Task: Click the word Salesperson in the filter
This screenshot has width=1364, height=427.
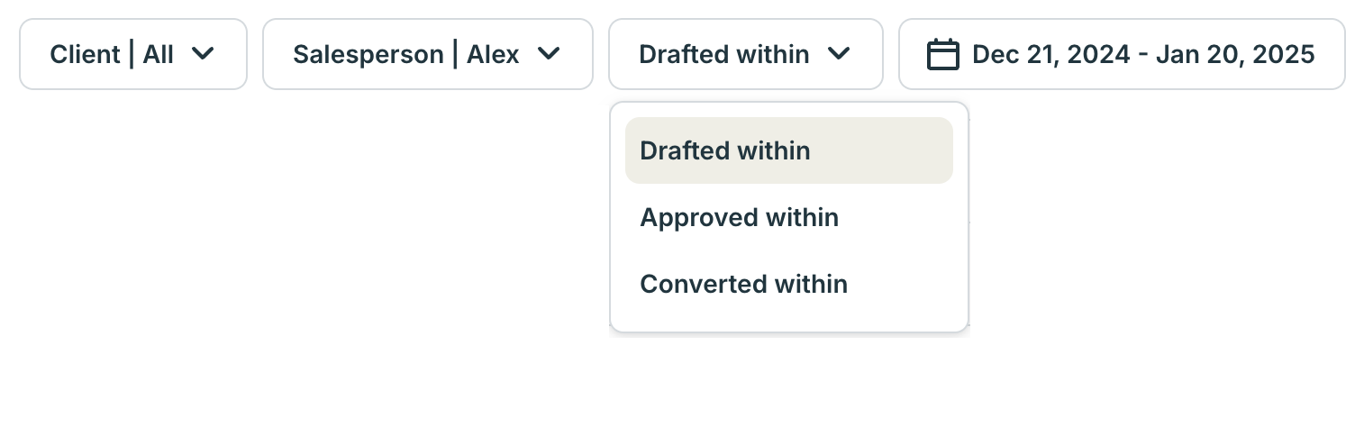Action: pos(368,55)
